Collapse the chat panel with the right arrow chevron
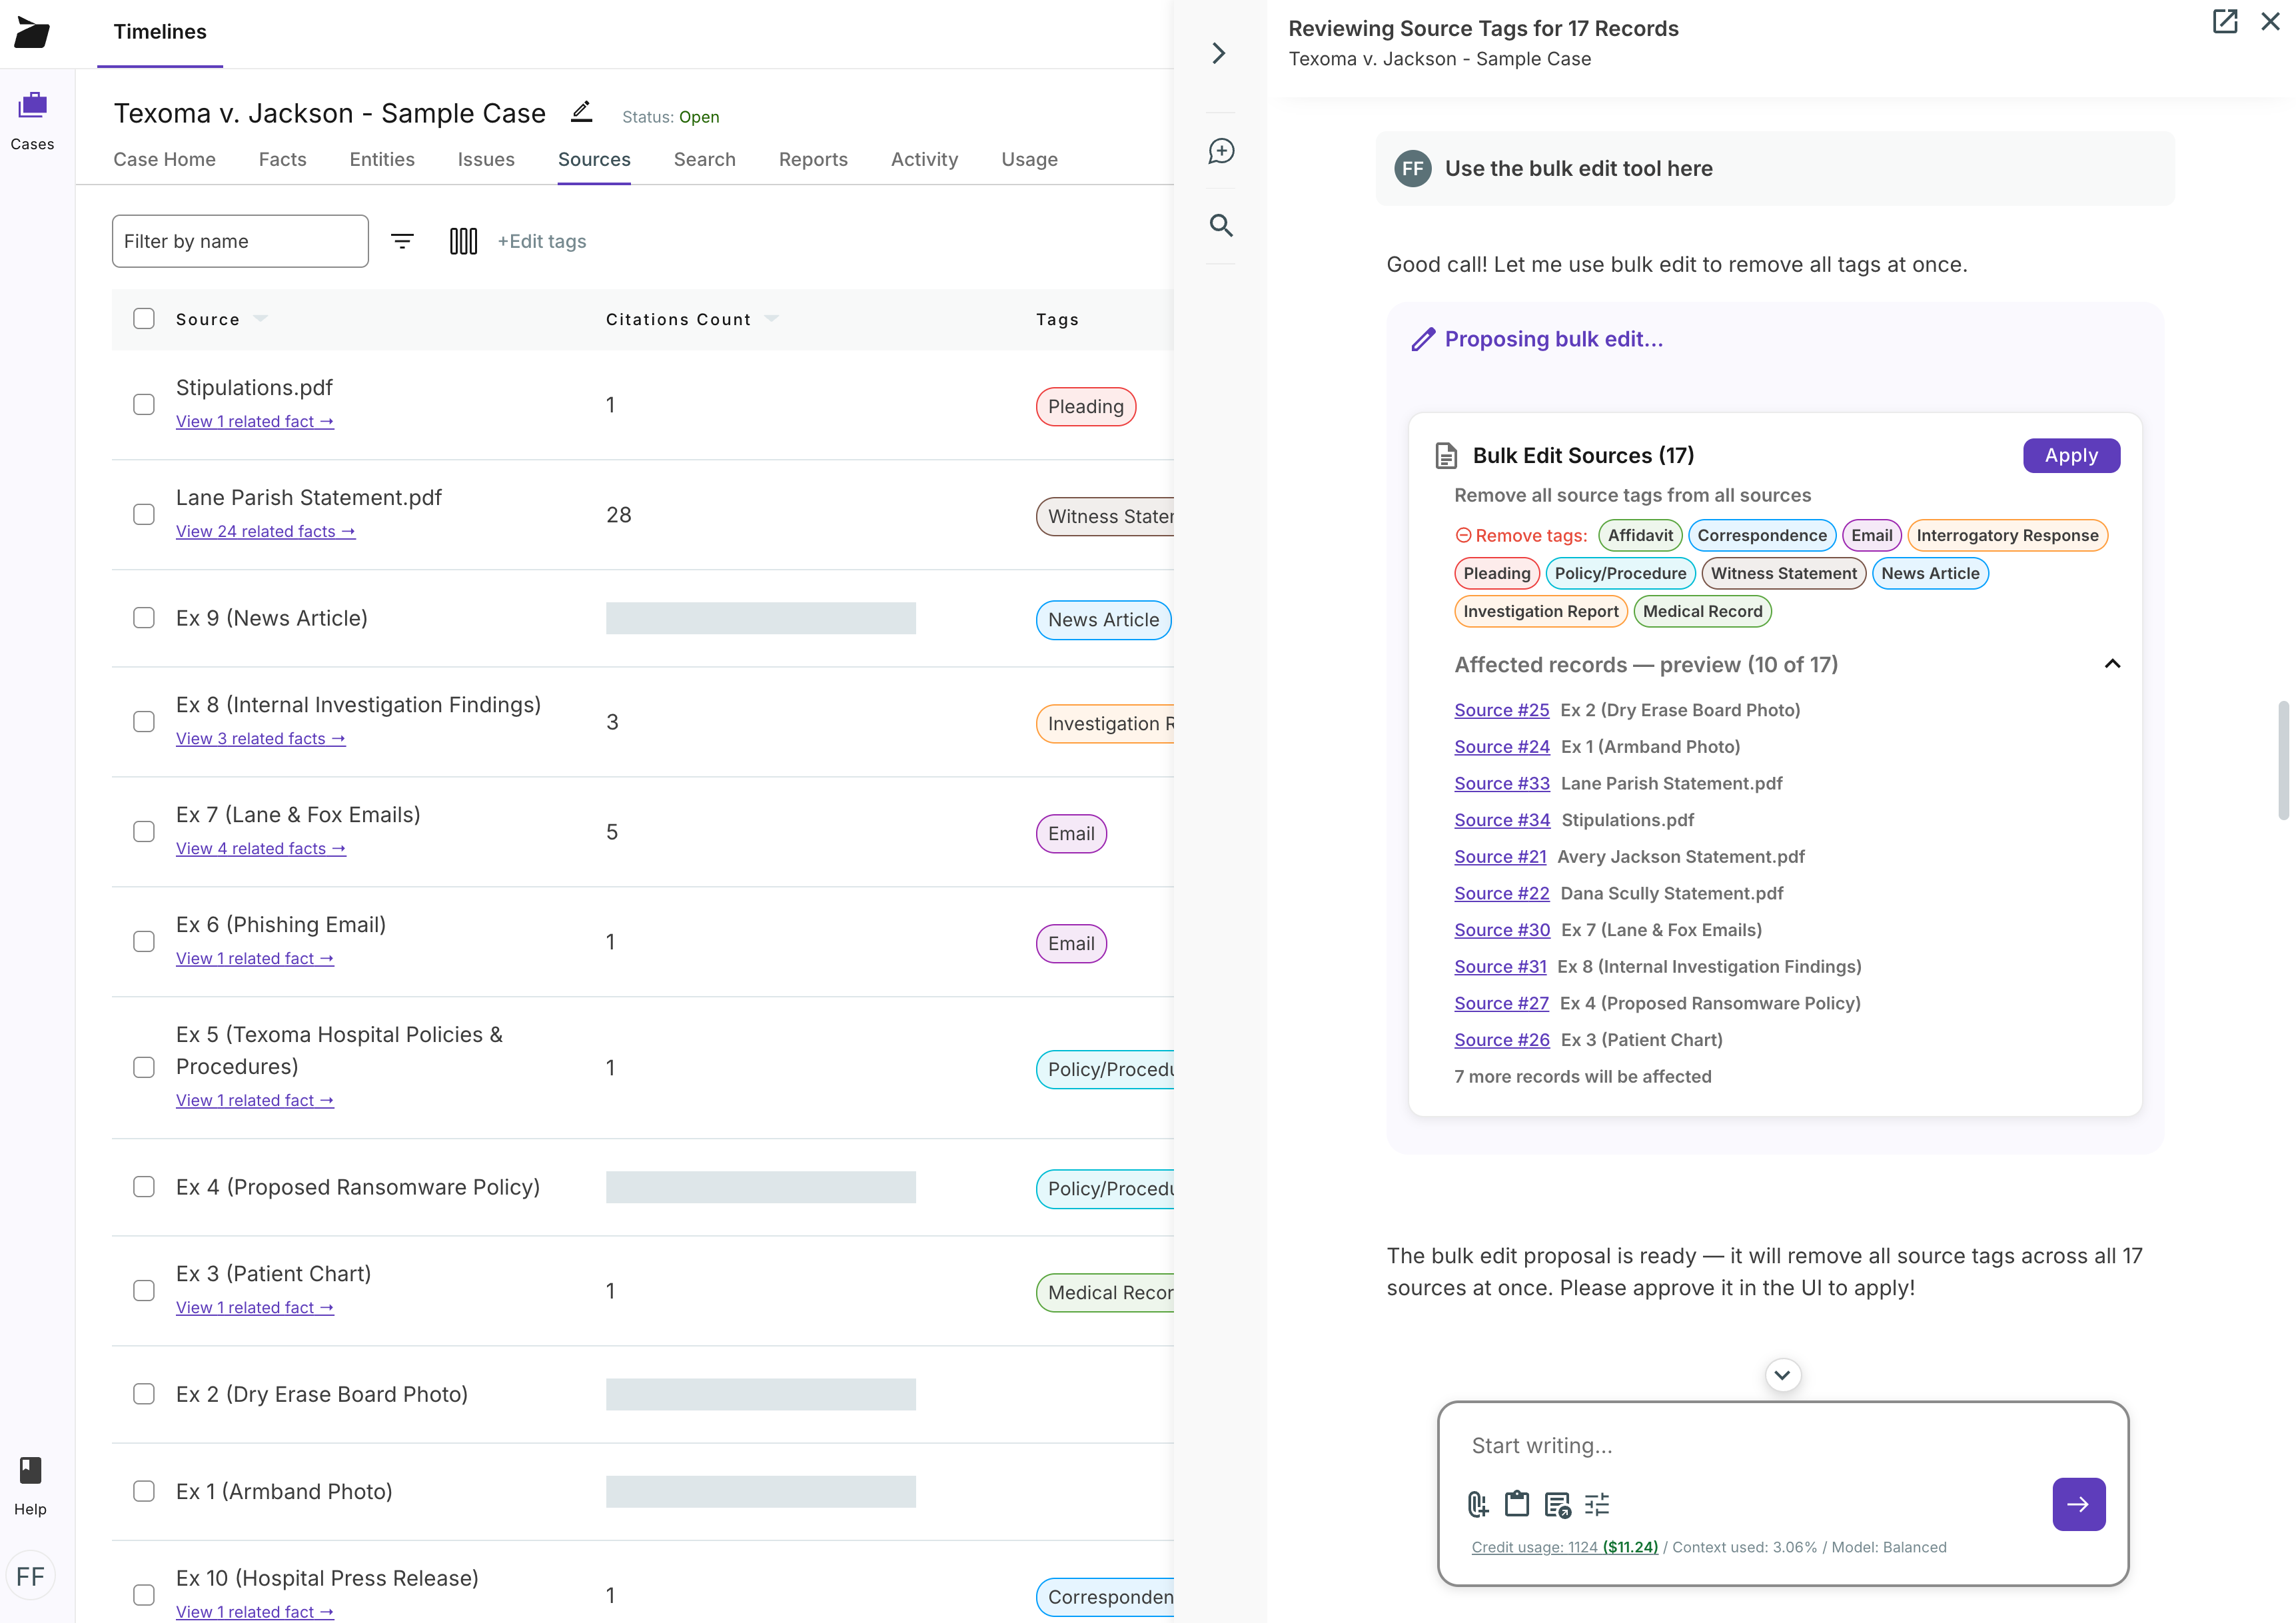This screenshot has width=2296, height=1623. tap(1219, 53)
